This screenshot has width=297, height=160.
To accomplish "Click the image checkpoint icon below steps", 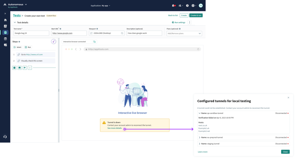I will point(19,68).
